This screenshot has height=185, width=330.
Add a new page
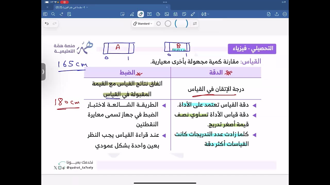point(269,14)
